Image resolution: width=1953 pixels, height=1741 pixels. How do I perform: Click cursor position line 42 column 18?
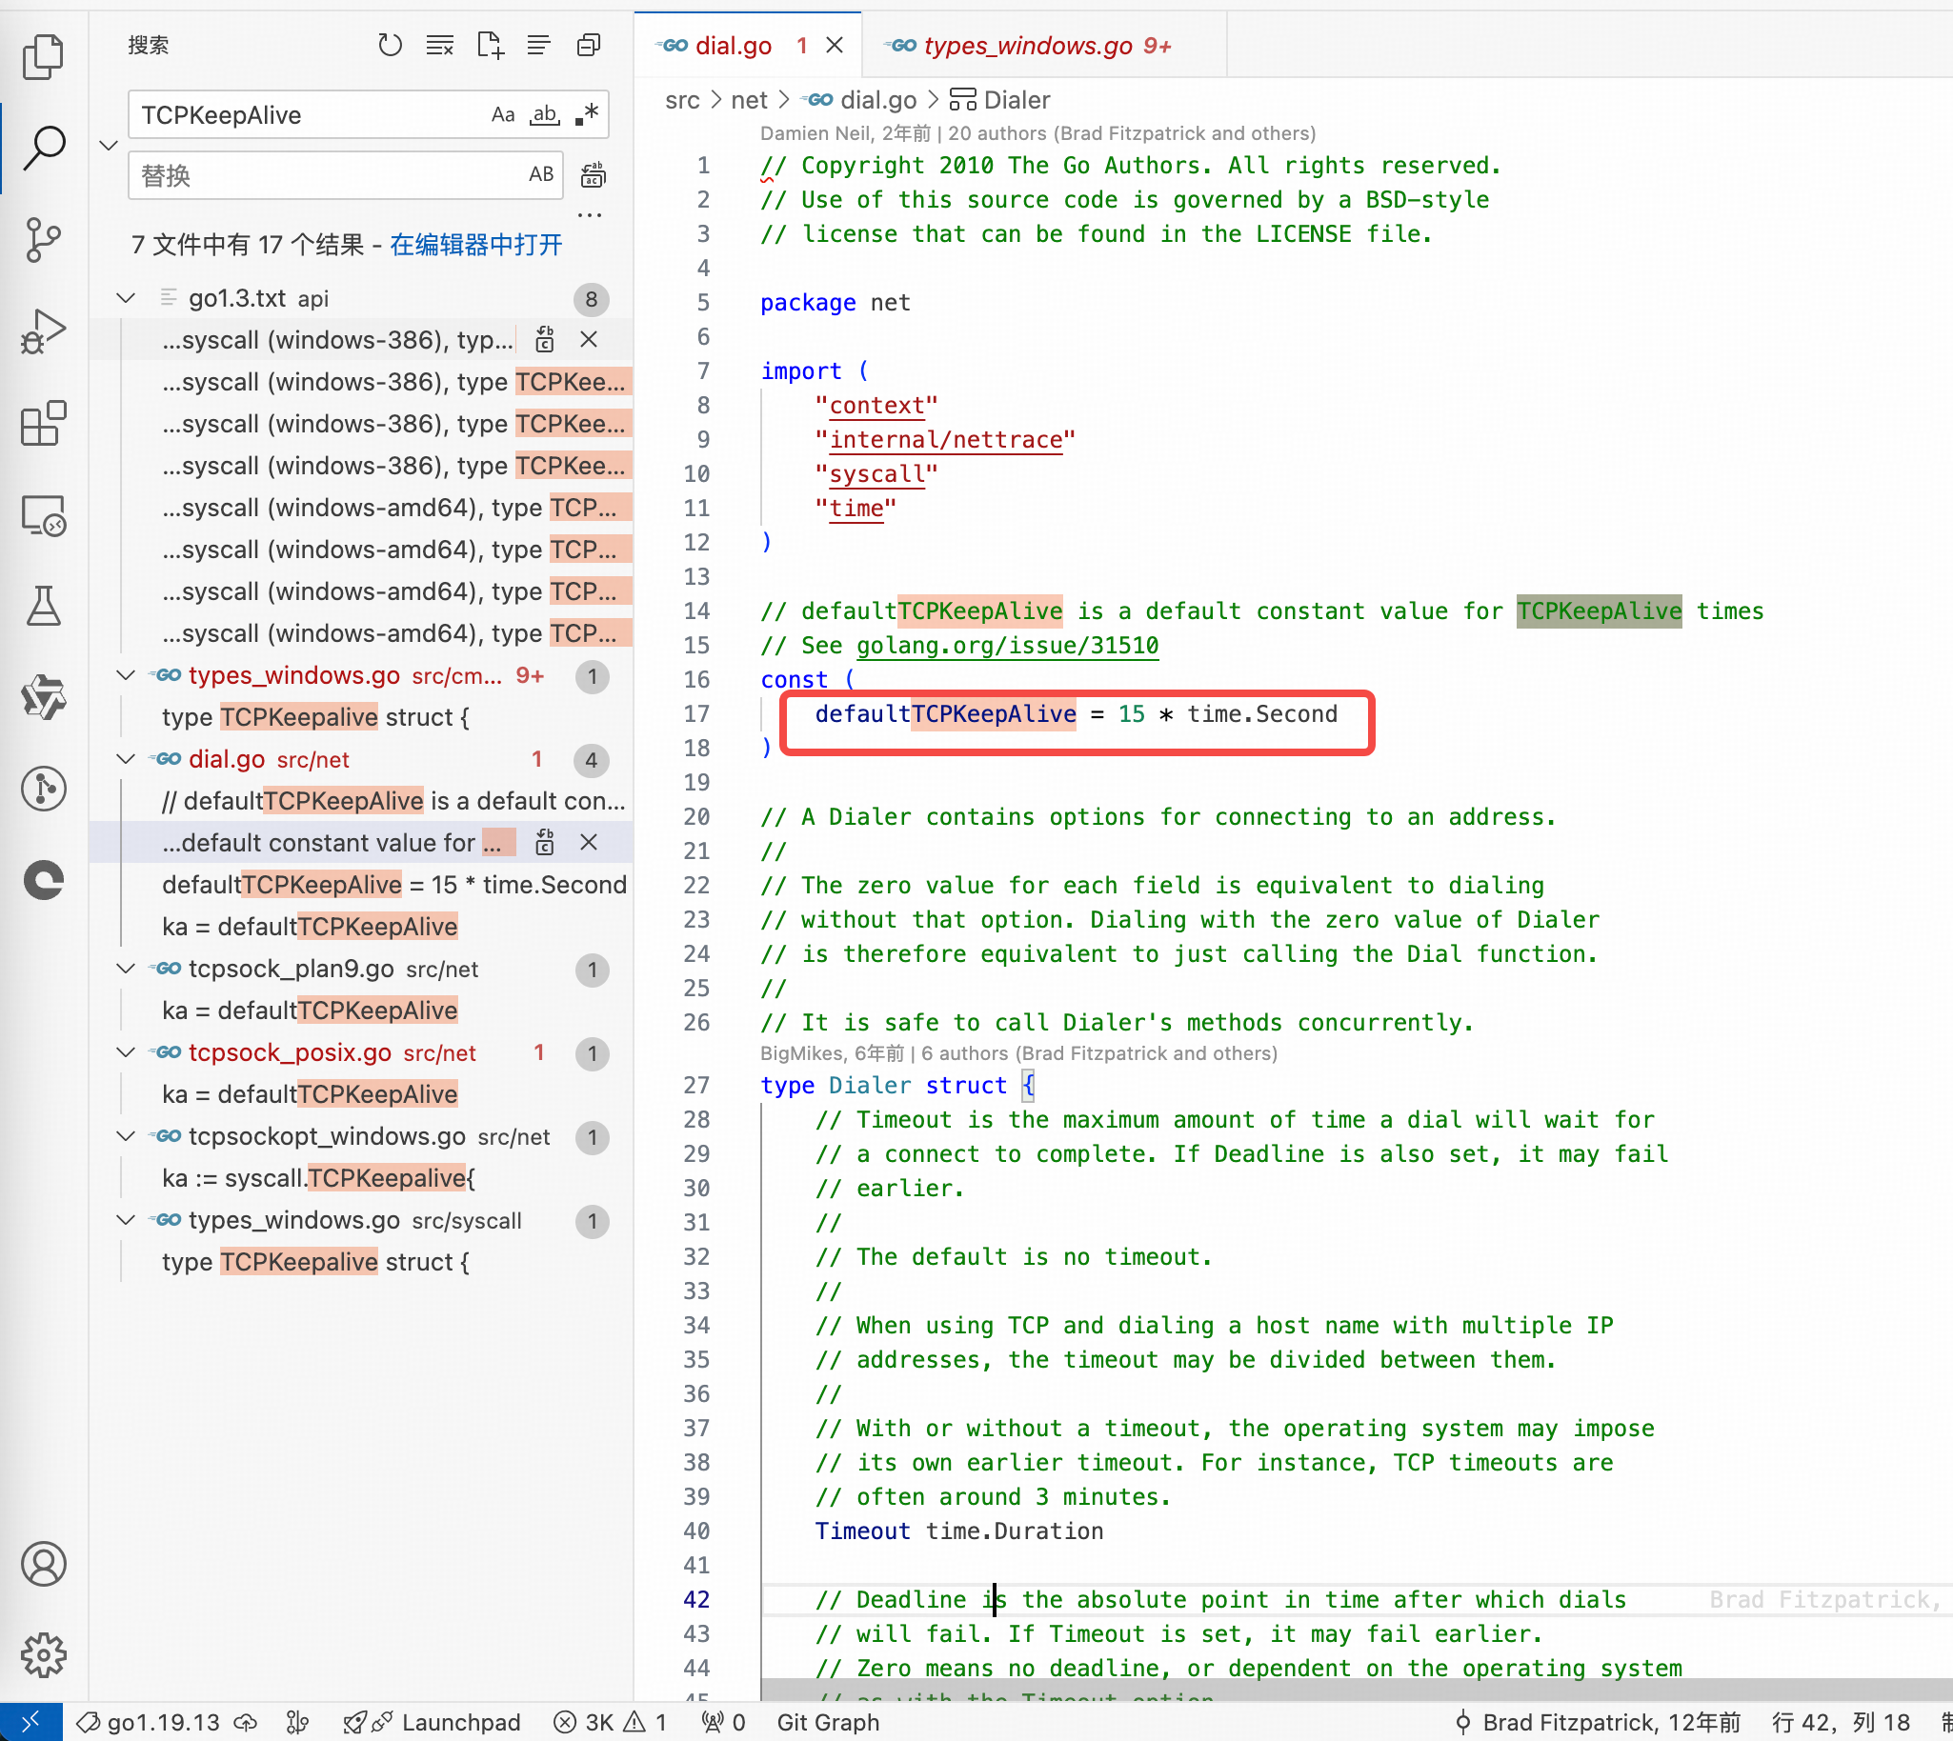1841,1722
